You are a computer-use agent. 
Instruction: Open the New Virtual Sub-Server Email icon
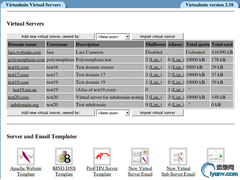click(x=178, y=156)
